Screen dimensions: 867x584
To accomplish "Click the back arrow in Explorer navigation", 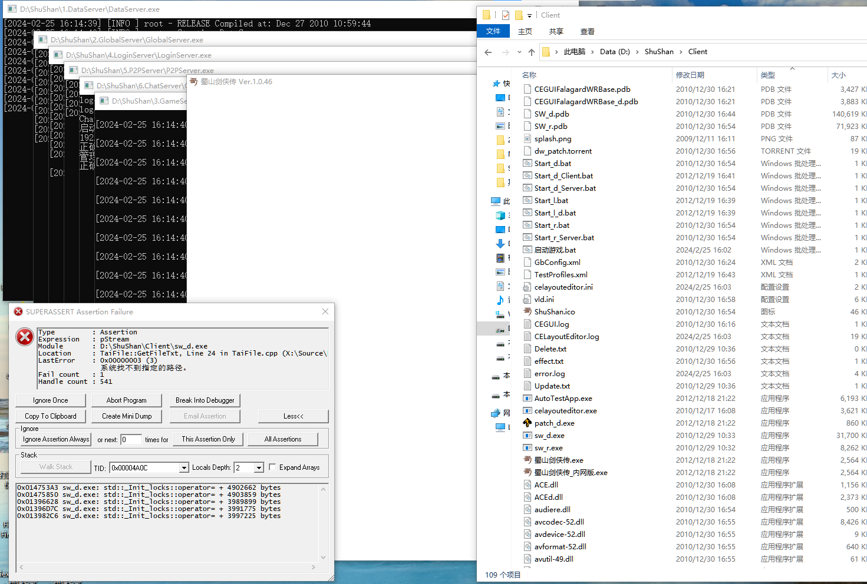I will click(x=488, y=52).
